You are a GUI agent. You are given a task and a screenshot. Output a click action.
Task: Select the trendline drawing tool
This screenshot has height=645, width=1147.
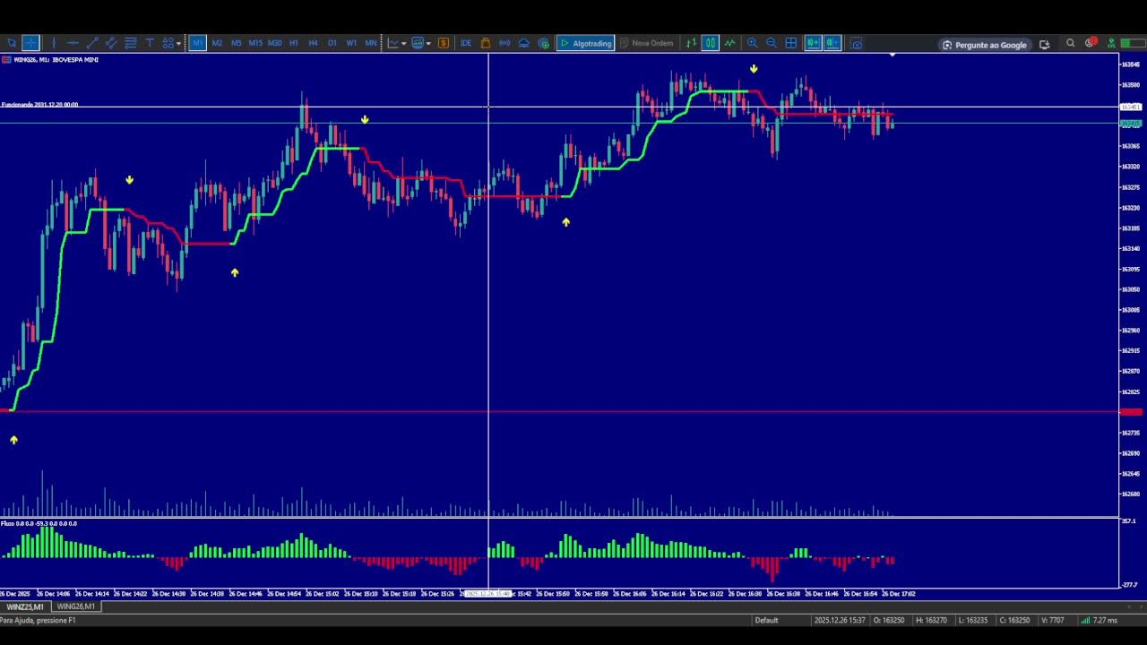click(x=92, y=43)
